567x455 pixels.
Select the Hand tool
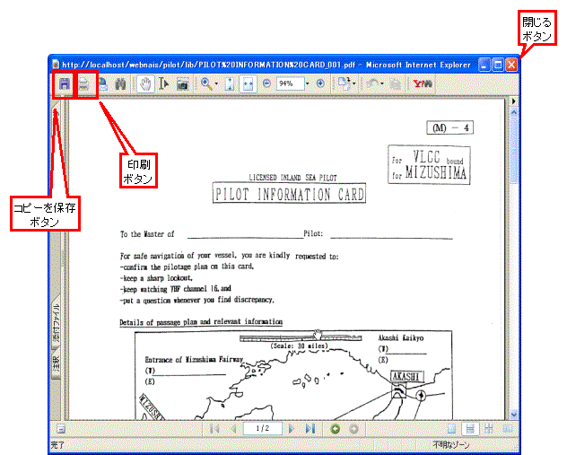pos(145,83)
